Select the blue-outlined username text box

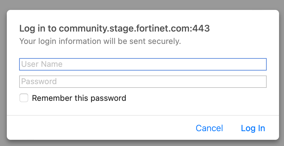pyautogui.click(x=143, y=64)
